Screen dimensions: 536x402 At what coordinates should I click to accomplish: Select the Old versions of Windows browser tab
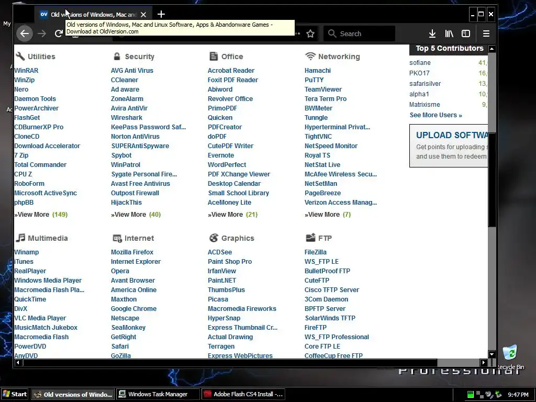93,15
